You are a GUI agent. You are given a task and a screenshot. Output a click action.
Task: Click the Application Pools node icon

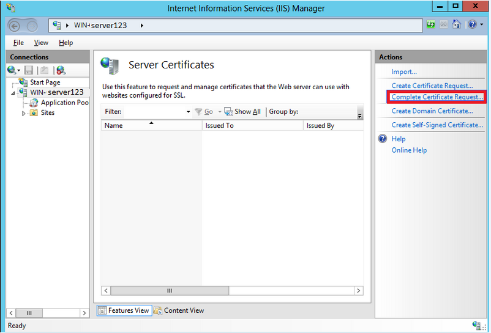34,103
